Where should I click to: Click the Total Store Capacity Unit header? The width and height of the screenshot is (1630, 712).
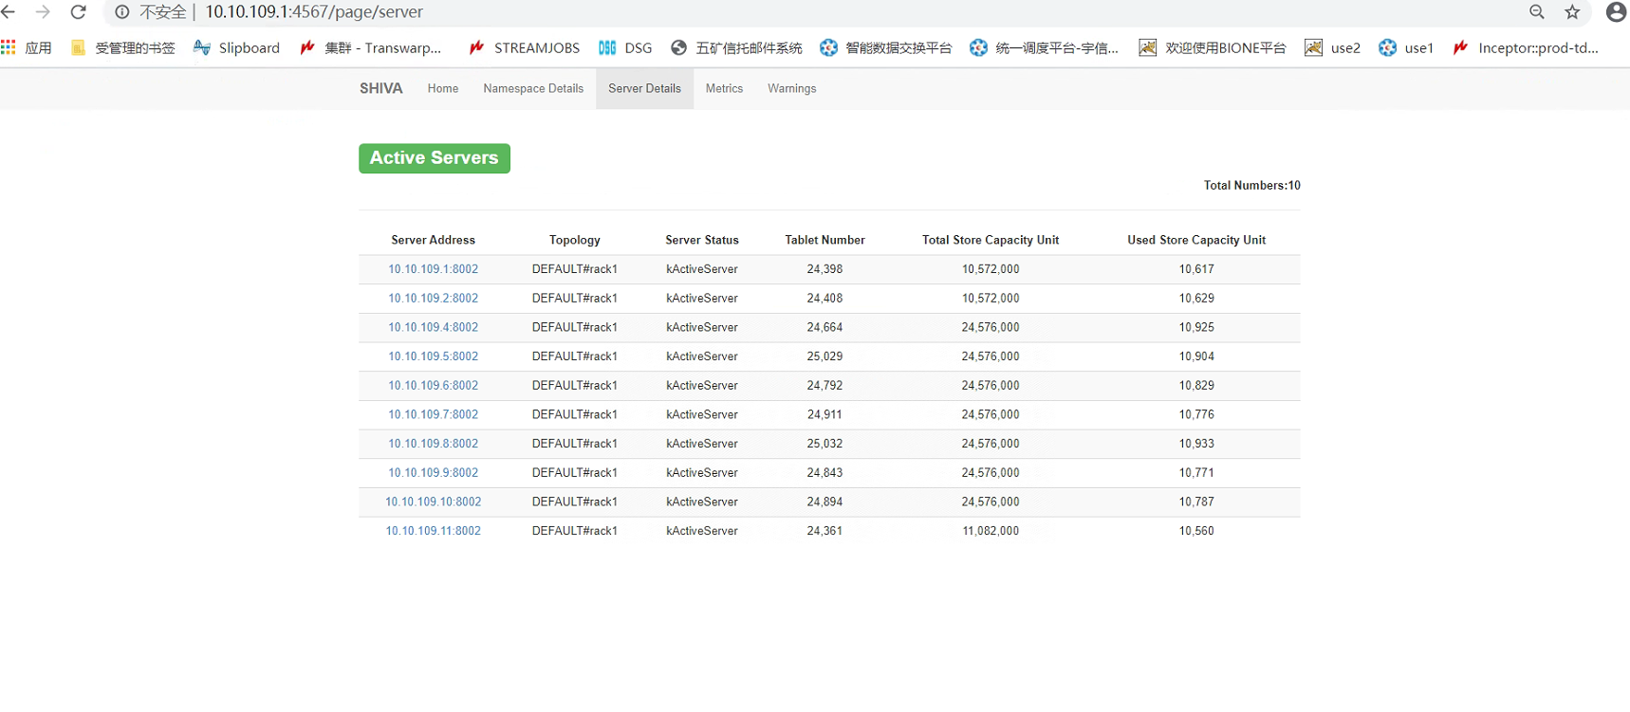991,240
